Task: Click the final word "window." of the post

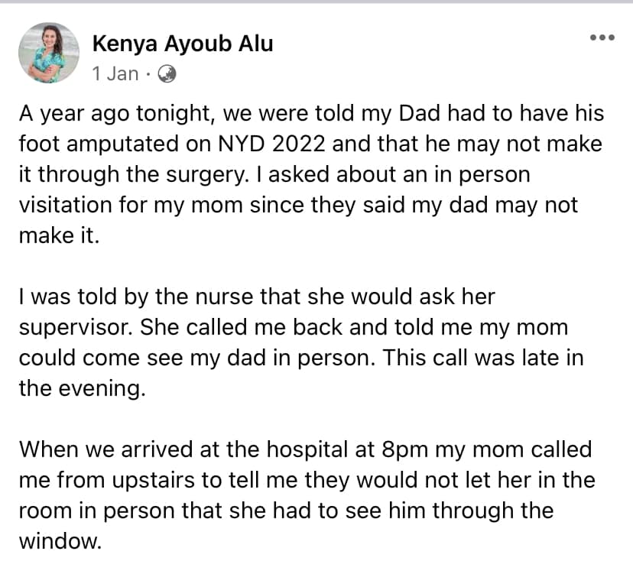Action: (60, 541)
